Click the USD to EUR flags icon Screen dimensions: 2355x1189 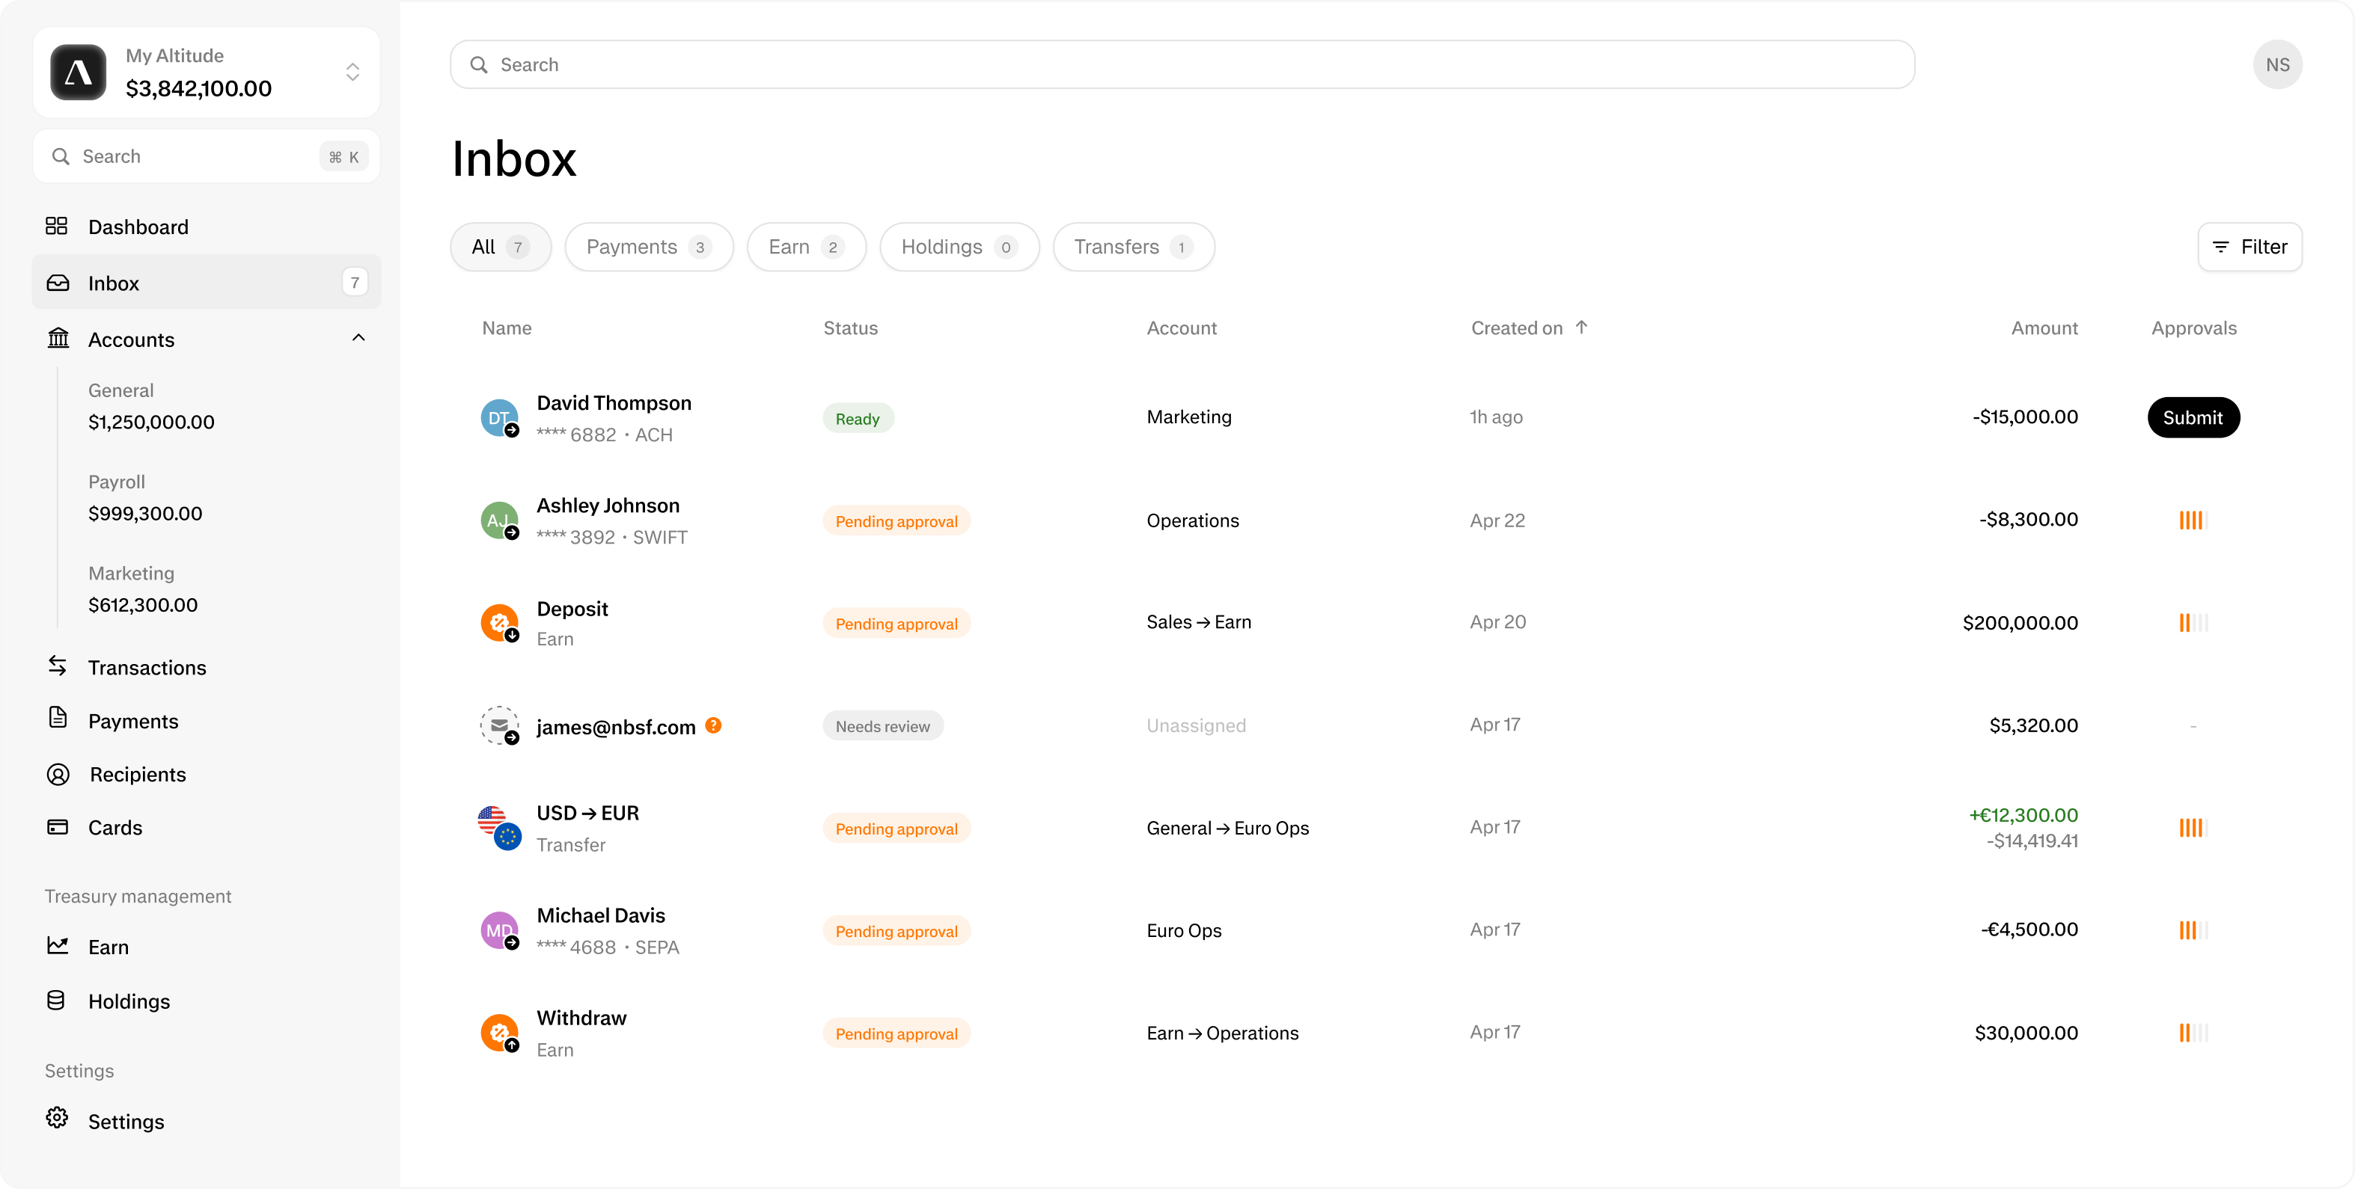[499, 829]
